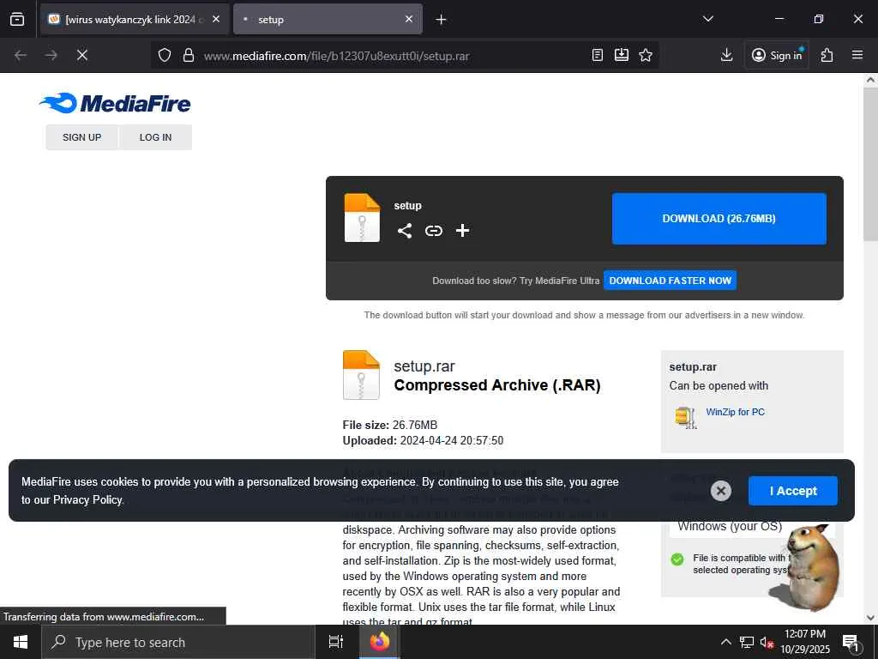This screenshot has height=659, width=878.
Task: Open Windows (your OS) dropdown
Action: click(x=730, y=526)
